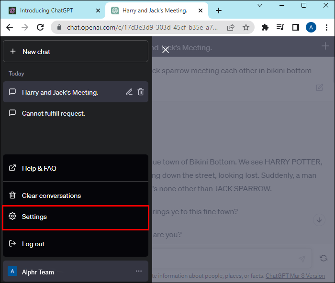The image size is (335, 283).
Task: Click the plus icon in the chat header
Action: (325, 46)
